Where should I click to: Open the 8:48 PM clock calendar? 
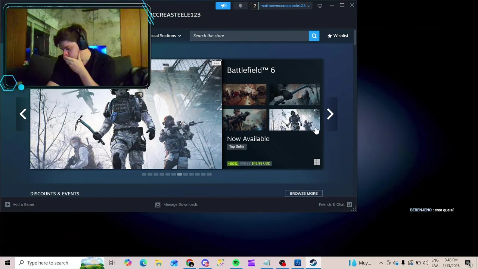click(451, 263)
